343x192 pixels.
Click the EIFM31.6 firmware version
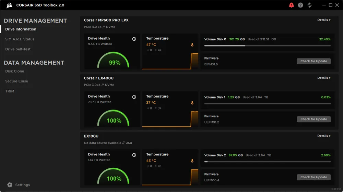pos(211,64)
